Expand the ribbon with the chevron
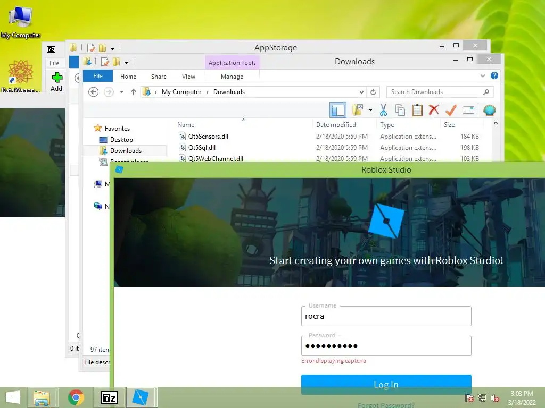The height and width of the screenshot is (408, 545). click(482, 75)
